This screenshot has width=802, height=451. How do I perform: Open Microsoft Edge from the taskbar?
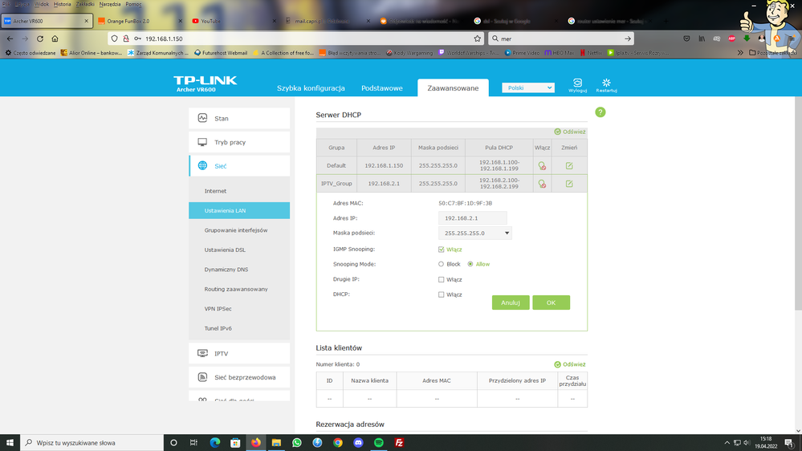point(215,442)
